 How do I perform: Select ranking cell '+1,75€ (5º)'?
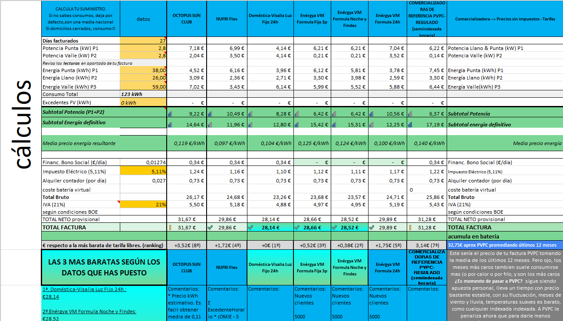click(387, 245)
